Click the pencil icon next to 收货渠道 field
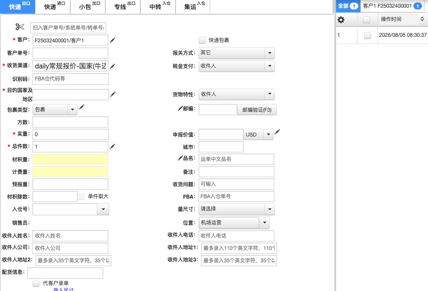The height and width of the screenshot is (291, 428). (x=113, y=66)
